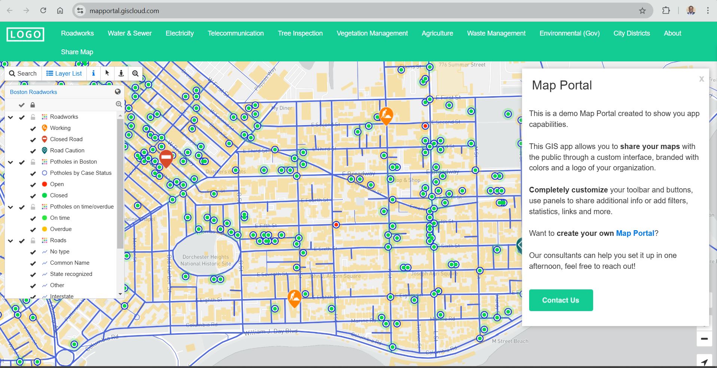Click the lock icon on the Roadworks layer

pyautogui.click(x=33, y=116)
